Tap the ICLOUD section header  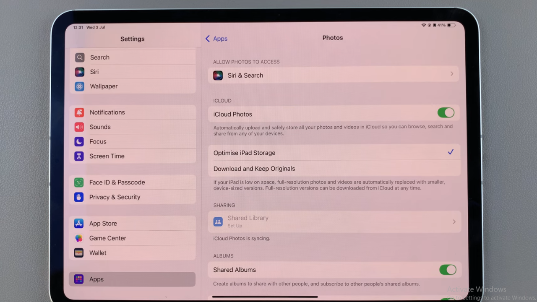coord(222,101)
